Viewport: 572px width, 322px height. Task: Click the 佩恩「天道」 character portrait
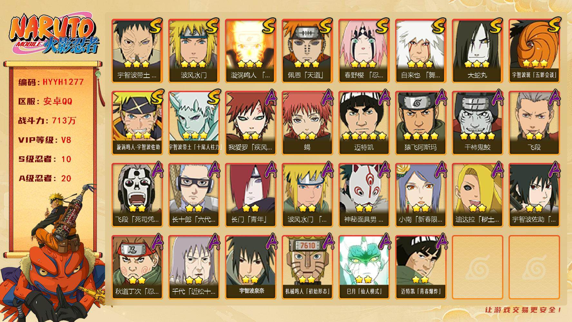pyautogui.click(x=307, y=51)
